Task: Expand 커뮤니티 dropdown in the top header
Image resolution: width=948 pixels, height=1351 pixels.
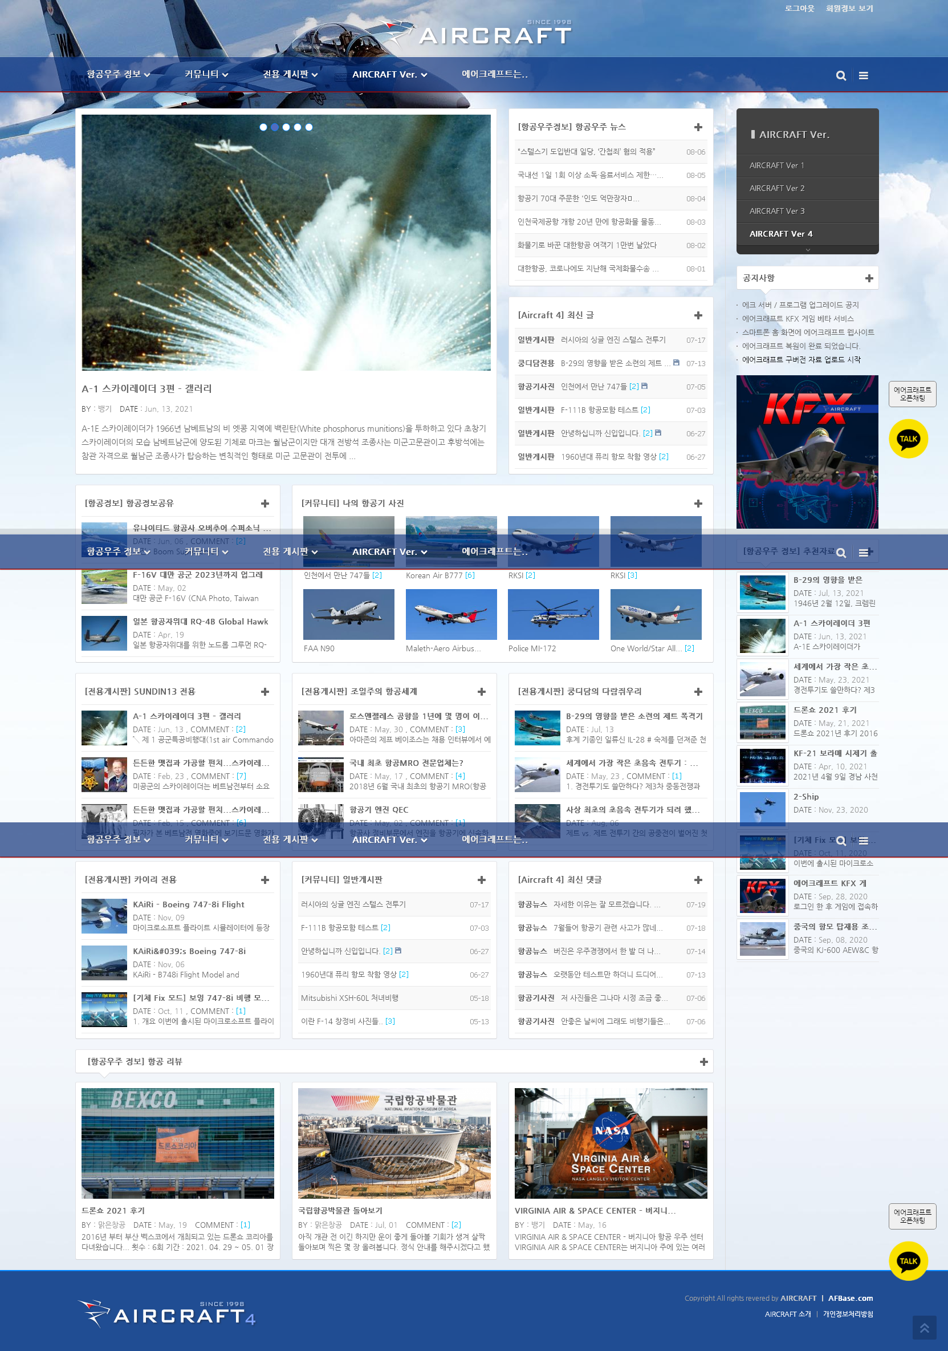Action: pyautogui.click(x=206, y=74)
